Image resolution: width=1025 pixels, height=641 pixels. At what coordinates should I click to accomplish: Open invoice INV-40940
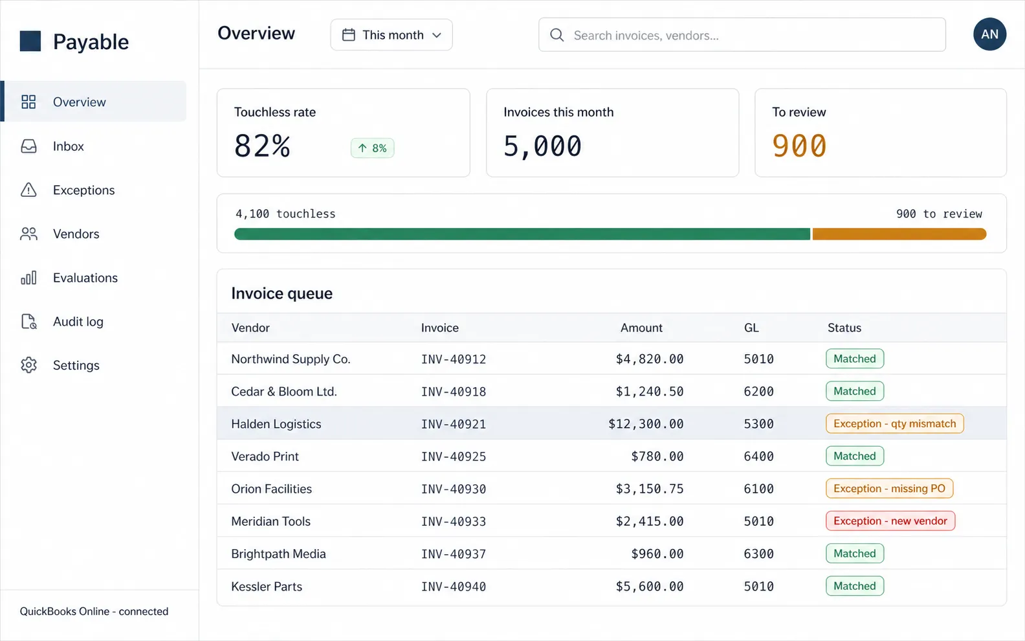(454, 587)
